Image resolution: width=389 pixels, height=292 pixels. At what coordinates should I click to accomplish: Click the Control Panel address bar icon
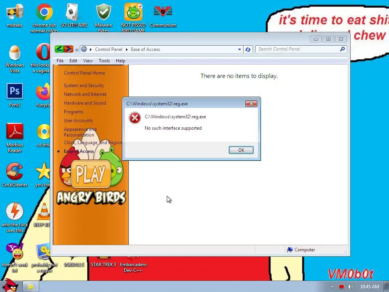pos(84,49)
